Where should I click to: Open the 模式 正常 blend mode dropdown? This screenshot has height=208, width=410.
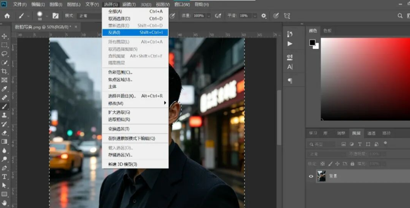[x=89, y=16]
